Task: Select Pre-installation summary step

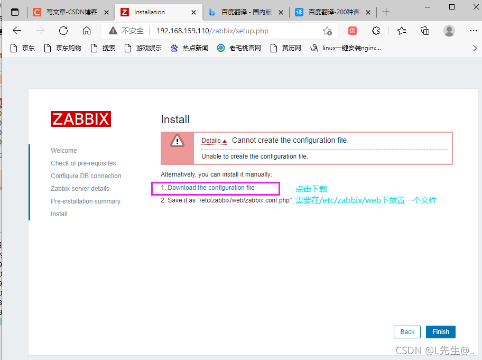Action: (x=86, y=201)
